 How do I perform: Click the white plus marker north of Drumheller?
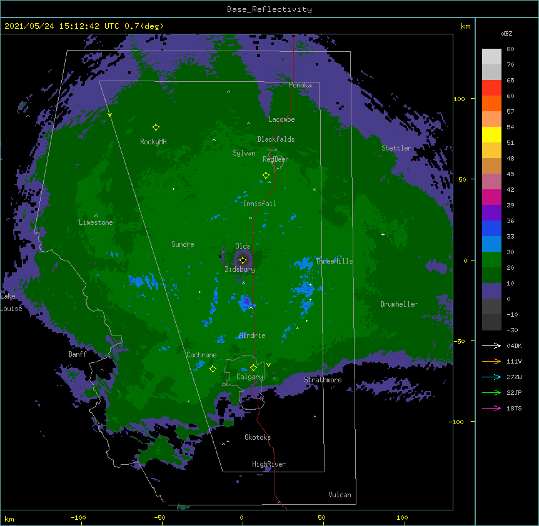[x=383, y=234]
